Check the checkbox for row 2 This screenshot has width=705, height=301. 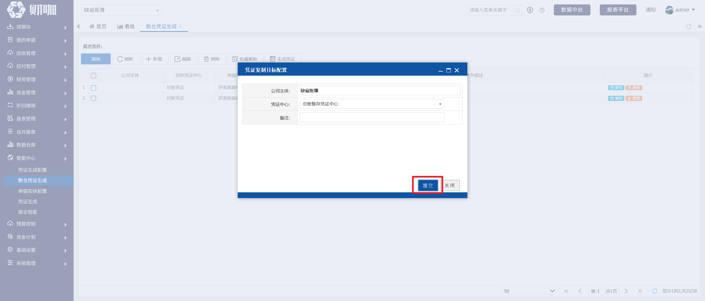pos(94,98)
